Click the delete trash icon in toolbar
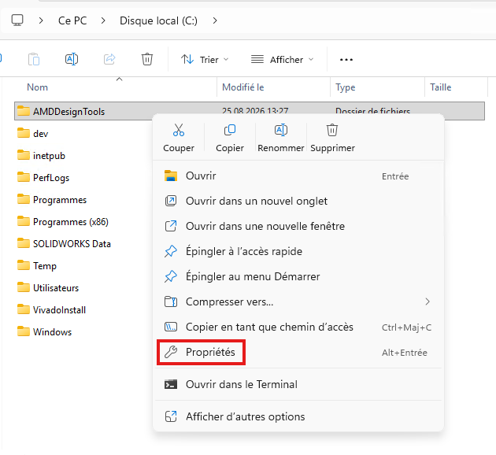The image size is (496, 455). click(x=147, y=59)
